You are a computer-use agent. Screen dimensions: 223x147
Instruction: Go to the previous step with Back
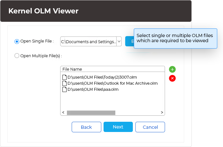tap(86, 127)
